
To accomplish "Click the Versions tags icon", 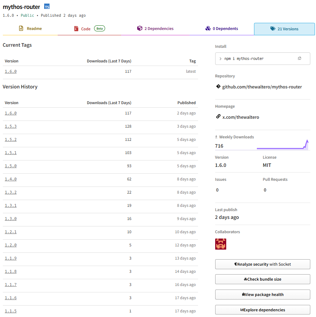I will 273,29.
